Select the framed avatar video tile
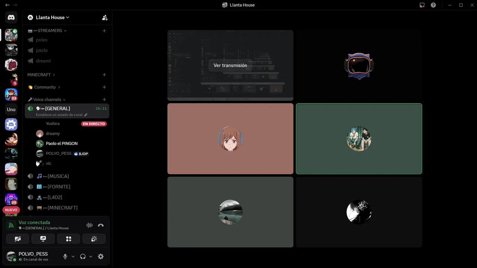 [x=359, y=66]
